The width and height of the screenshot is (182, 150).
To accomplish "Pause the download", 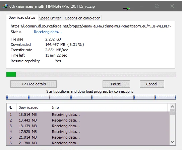I will [x=116, y=84].
